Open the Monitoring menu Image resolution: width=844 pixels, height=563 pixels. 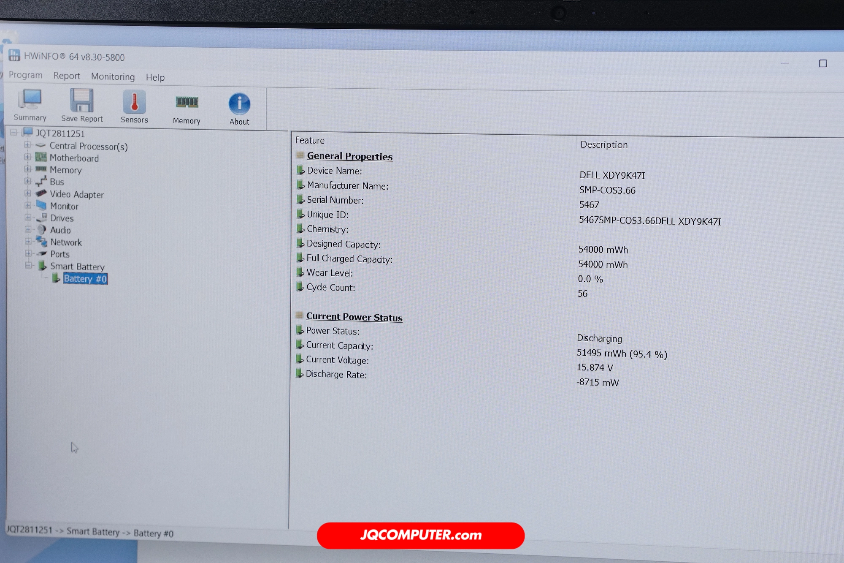point(113,76)
